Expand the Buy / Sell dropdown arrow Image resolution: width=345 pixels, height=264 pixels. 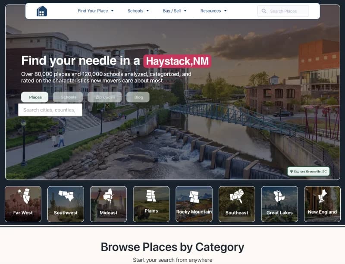pyautogui.click(x=185, y=10)
